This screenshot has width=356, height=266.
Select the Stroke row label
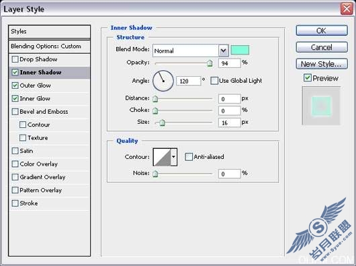point(29,203)
